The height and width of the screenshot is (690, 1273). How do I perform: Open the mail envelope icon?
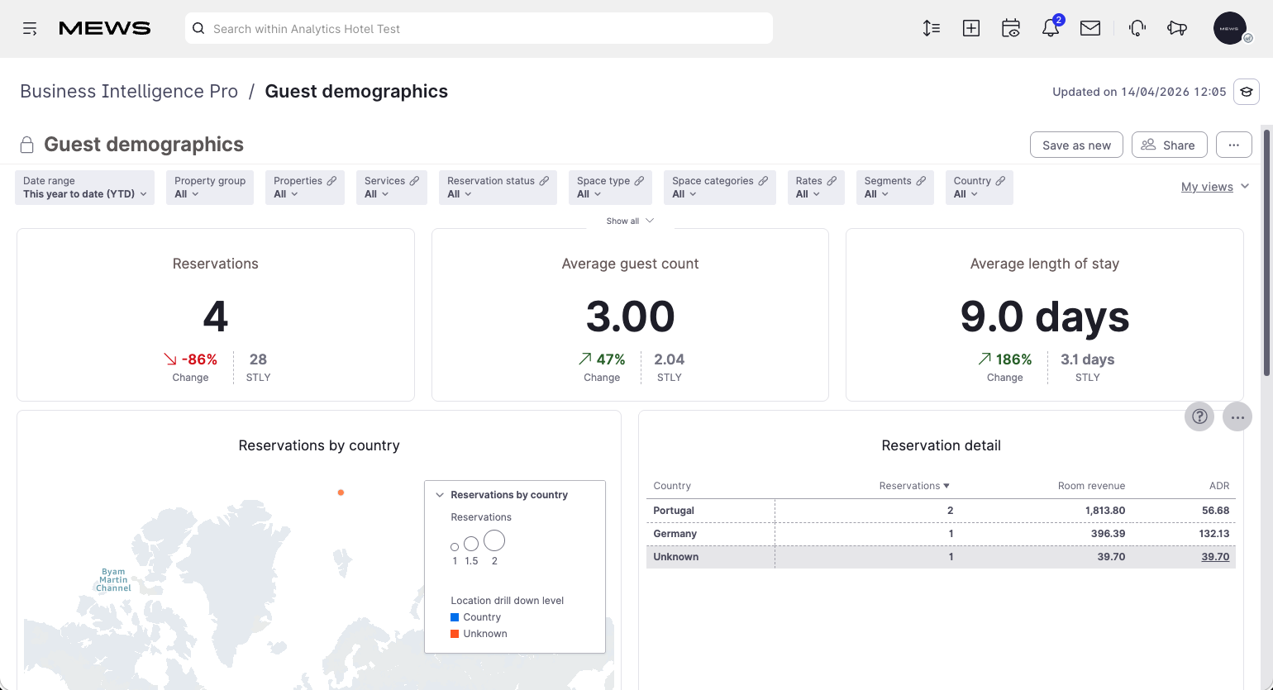pos(1090,28)
